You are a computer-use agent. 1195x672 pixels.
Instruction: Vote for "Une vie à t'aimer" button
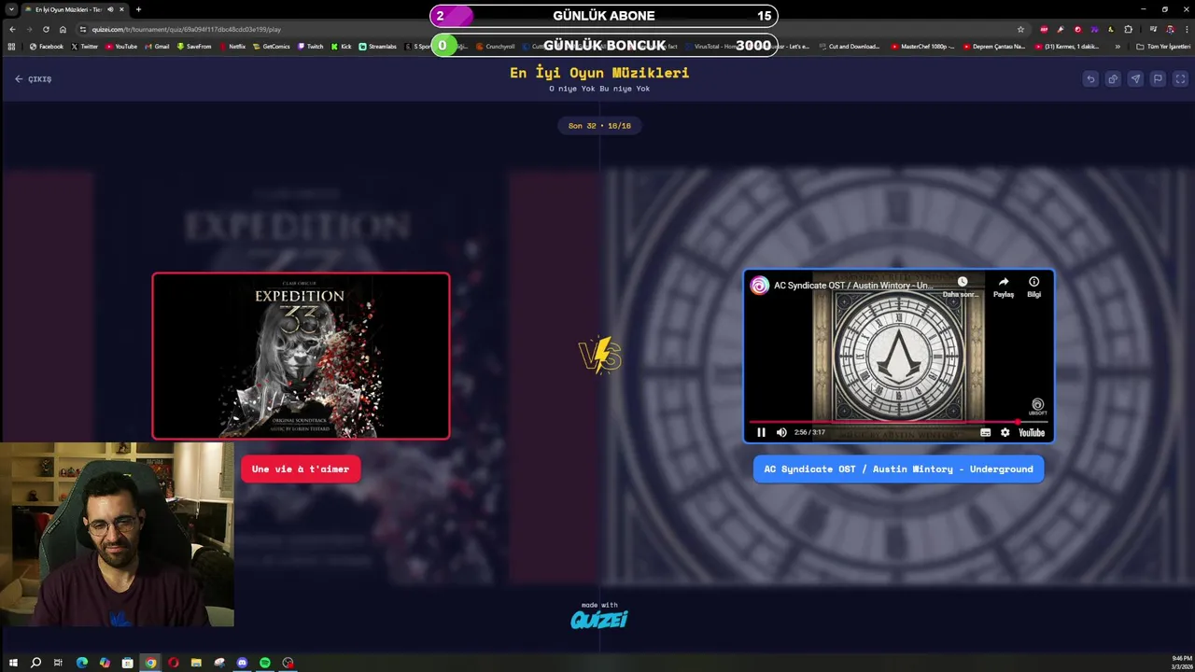301,469
